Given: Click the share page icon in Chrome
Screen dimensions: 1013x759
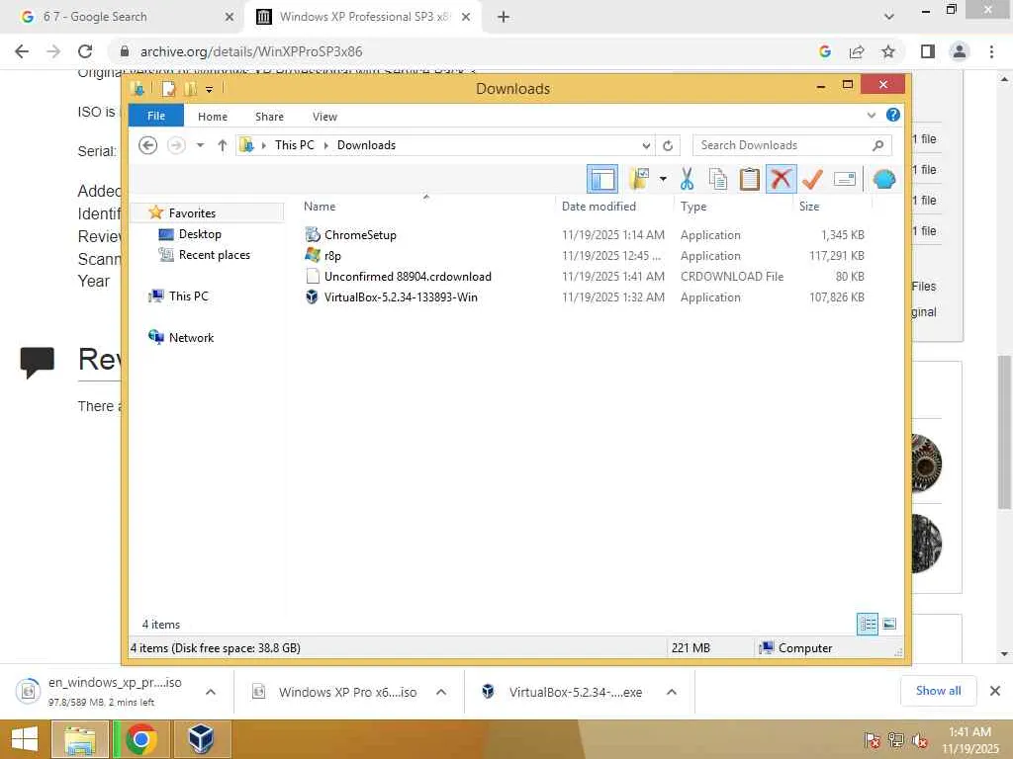Looking at the screenshot, I should (x=857, y=51).
